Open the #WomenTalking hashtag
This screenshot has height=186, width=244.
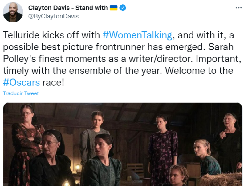tap(137, 35)
